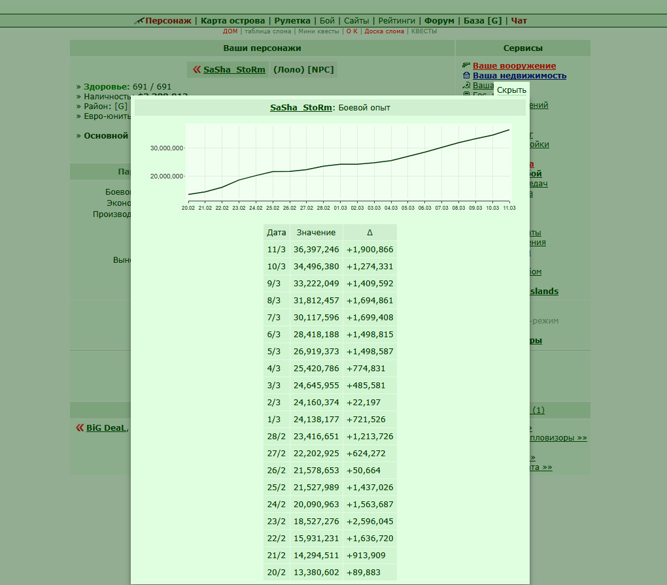Click value 33,222,049 for 9/3

click(x=316, y=284)
